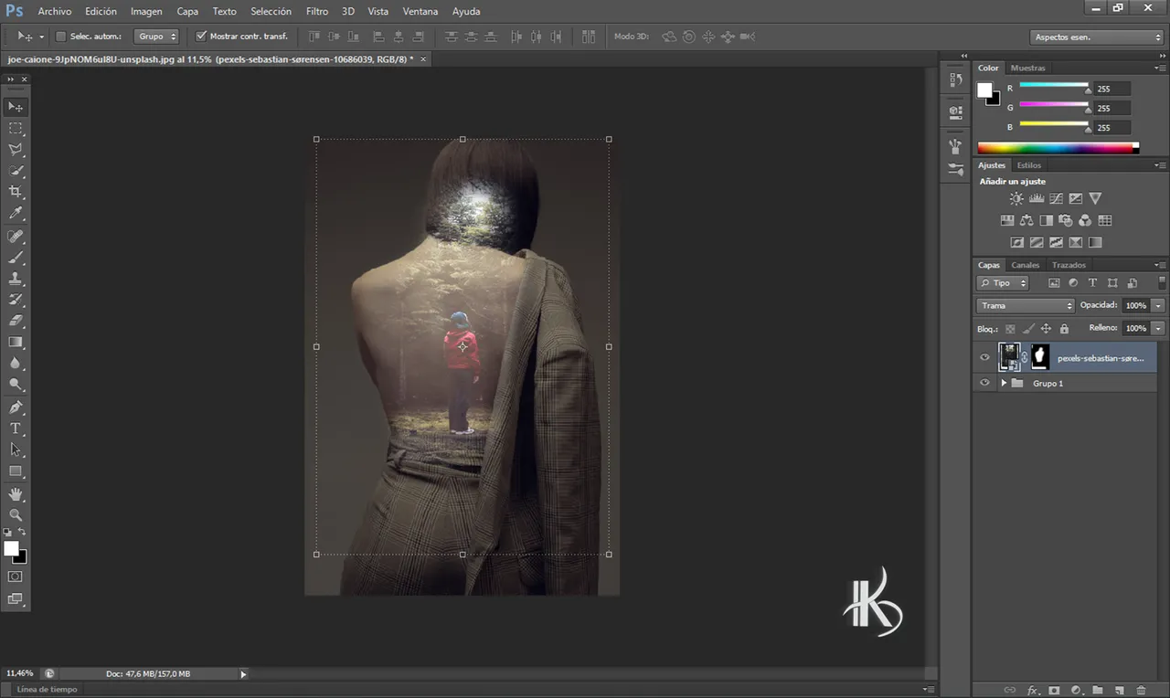Select the History Brush tool
The height and width of the screenshot is (698, 1170).
tap(16, 300)
